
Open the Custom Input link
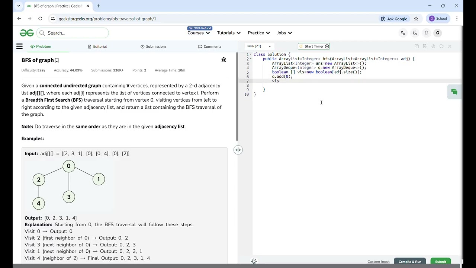pos(379,262)
